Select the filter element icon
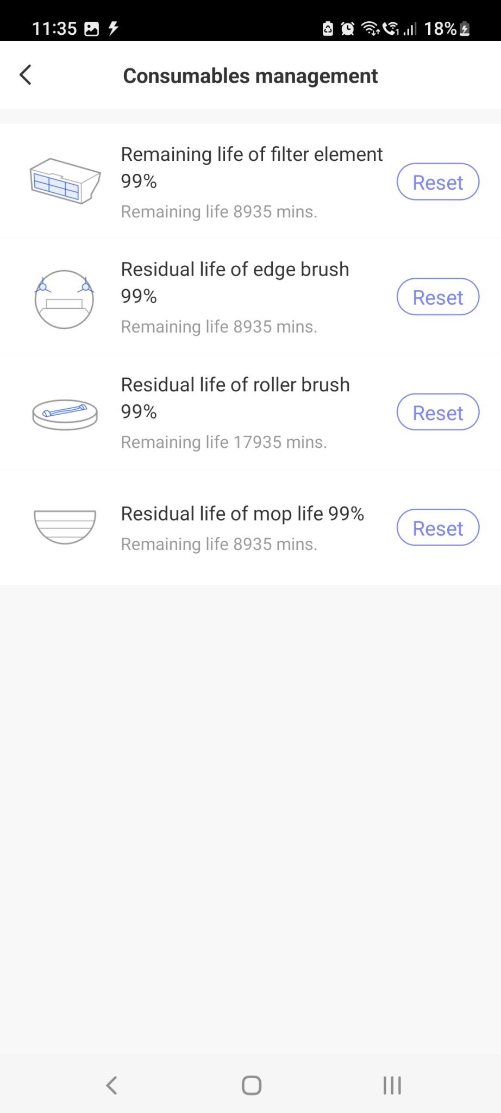This screenshot has height=1113, width=501. click(65, 181)
